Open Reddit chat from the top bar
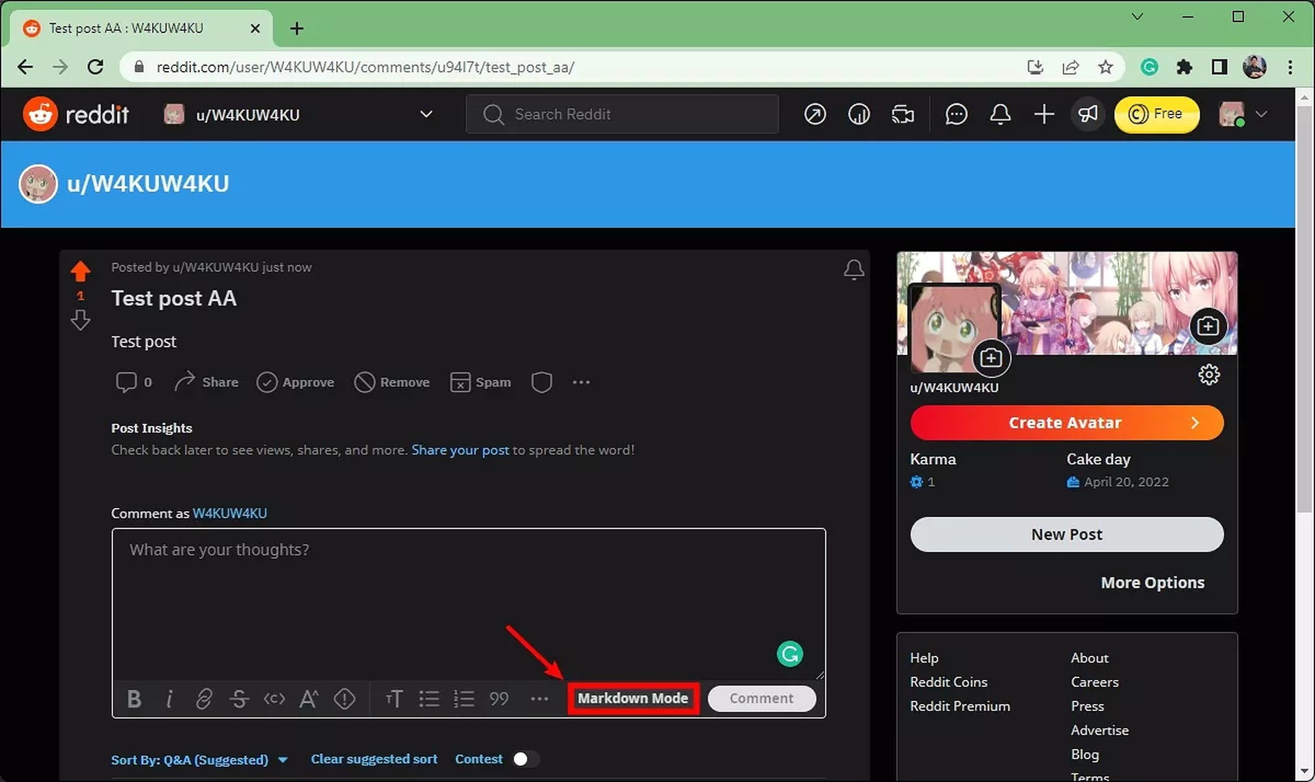Viewport: 1315px width, 782px height. pos(956,114)
